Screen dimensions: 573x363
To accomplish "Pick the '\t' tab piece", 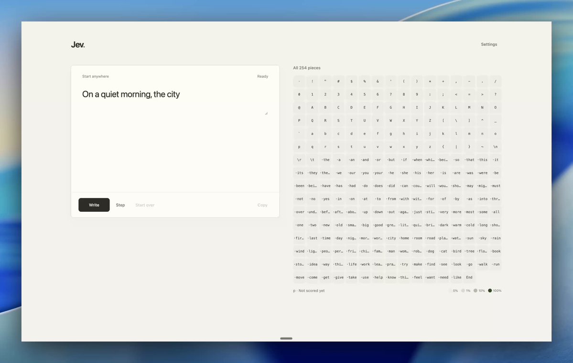I will (313, 160).
